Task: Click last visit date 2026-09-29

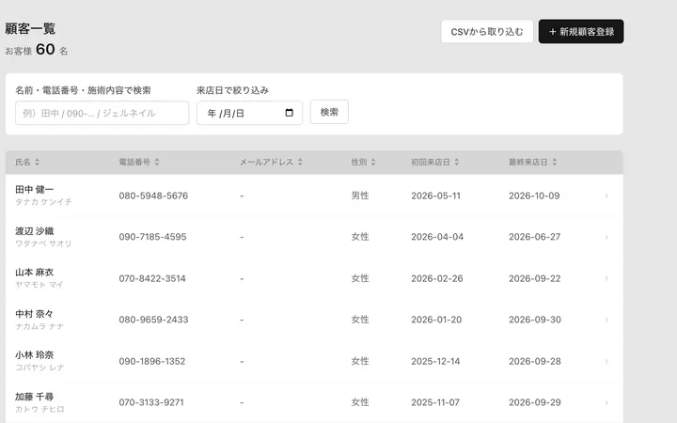Action: coord(535,402)
